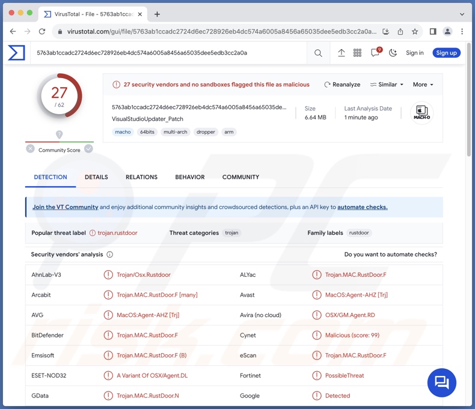Click the Fortinet PossibleThreat result
Image resolution: width=475 pixels, height=409 pixels.
[x=345, y=376]
